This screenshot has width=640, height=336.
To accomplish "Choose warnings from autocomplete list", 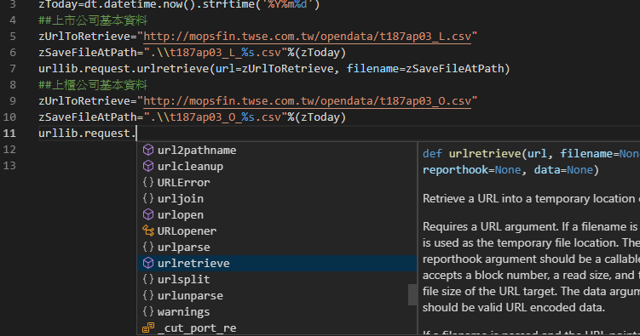I will click(277, 311).
